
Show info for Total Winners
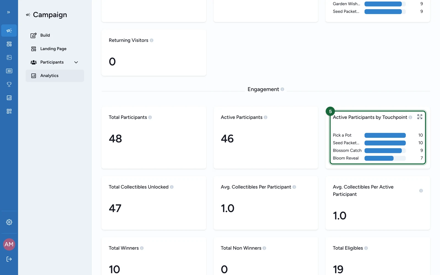142,248
